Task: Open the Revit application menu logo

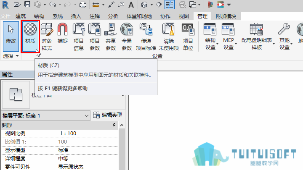Action: pos(5,5)
